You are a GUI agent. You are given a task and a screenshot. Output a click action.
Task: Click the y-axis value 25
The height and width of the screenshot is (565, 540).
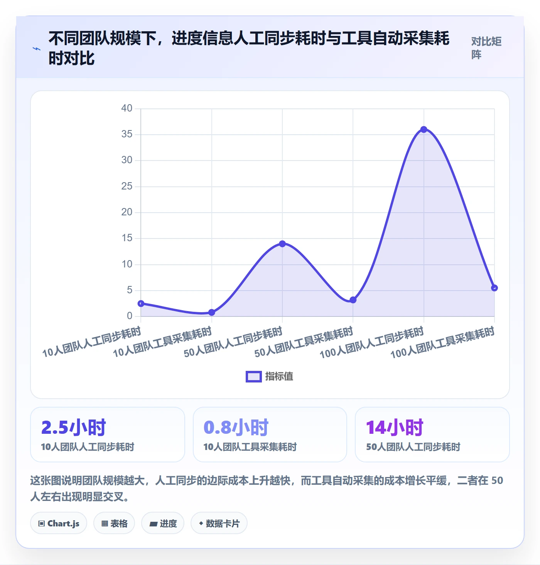(x=127, y=186)
